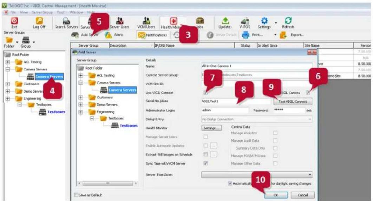
Task: Toggle Save as Default checkbox
Action: (x=76, y=195)
